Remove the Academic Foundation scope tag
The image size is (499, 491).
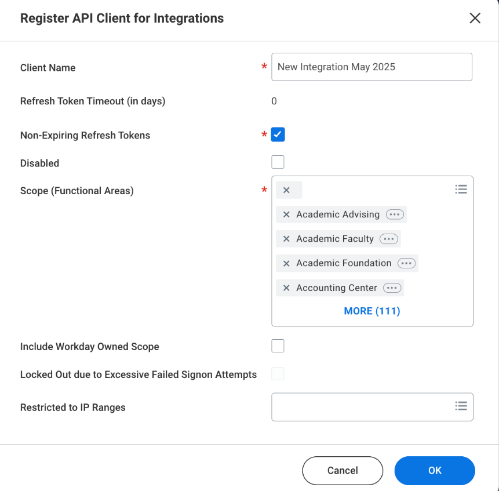[286, 263]
